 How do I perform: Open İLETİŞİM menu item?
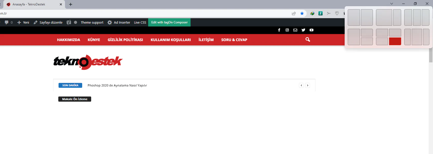pyautogui.click(x=206, y=40)
